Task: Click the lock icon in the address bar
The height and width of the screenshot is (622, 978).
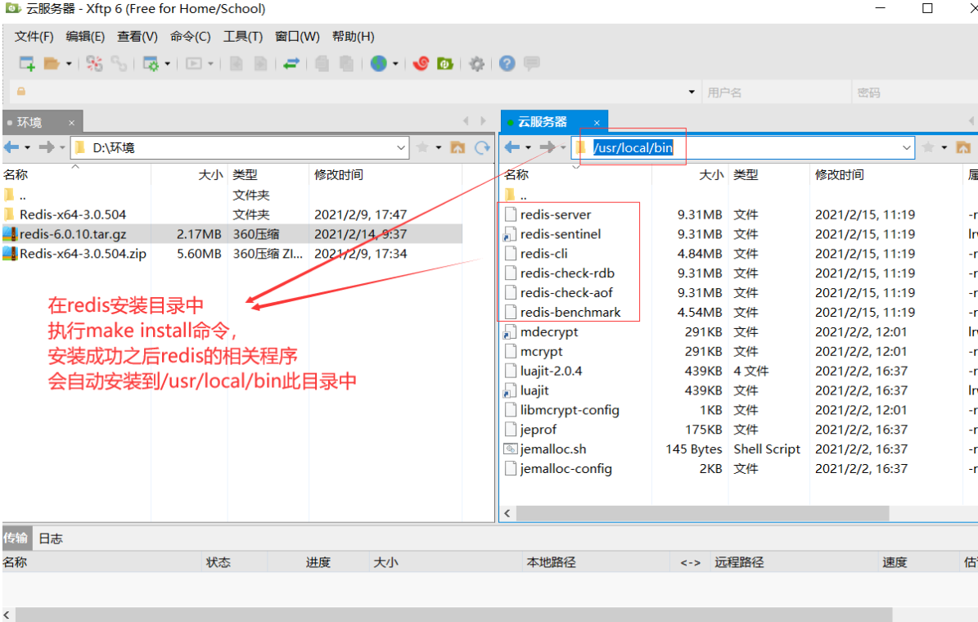Action: (21, 92)
